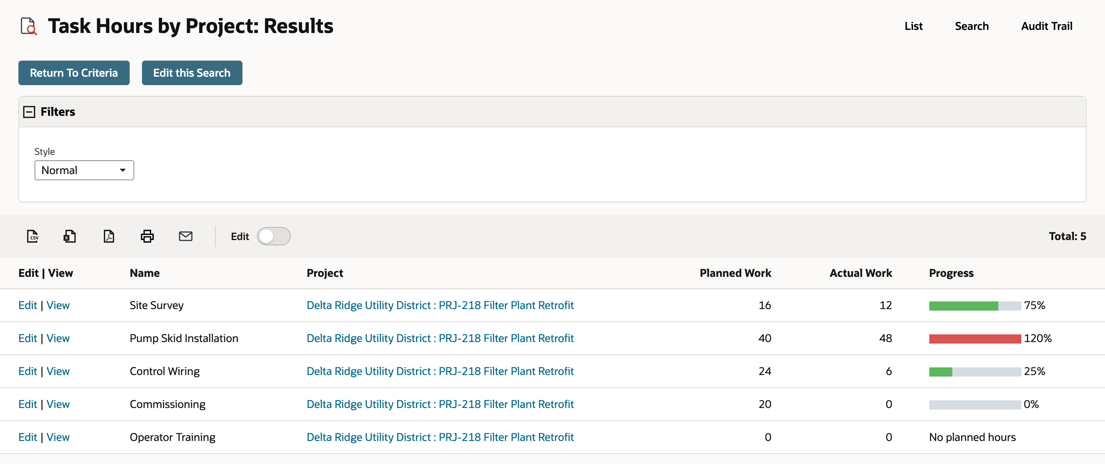Viewport: 1105px width, 464px height.
Task: View the Pump Skid Installation task
Action: coord(58,338)
